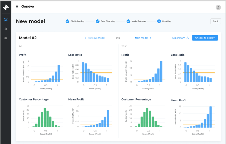Click the user profile avatar icon
Image resolution: width=226 pixels, height=144 pixels.
[x=218, y=7]
